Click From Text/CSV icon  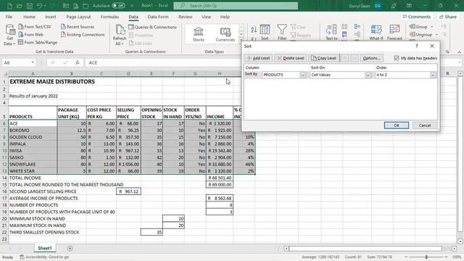point(21,27)
